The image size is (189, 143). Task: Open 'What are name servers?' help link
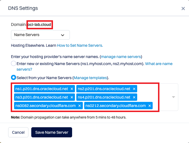point(159,64)
